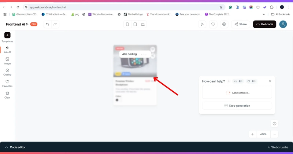
Task: Toggle the search switch in AI panel
Action: [241, 81]
